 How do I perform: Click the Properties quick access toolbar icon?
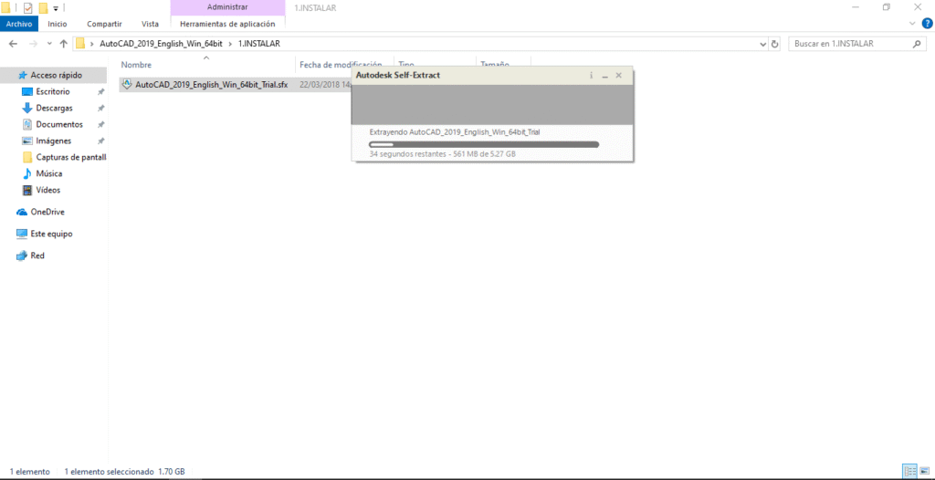point(27,7)
